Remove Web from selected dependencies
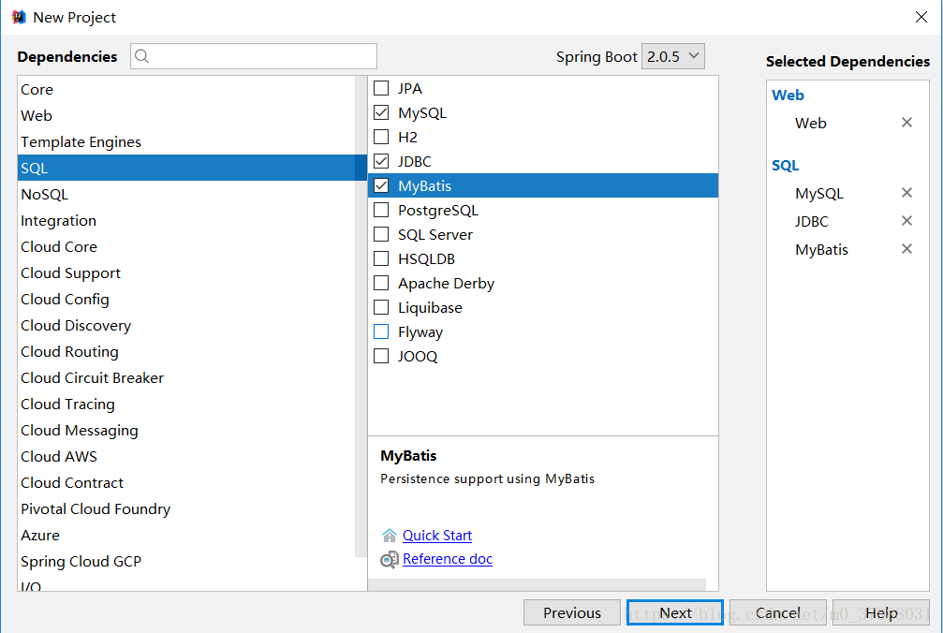 [906, 123]
